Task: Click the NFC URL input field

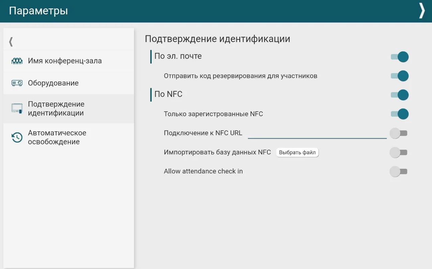Action: pos(317,133)
